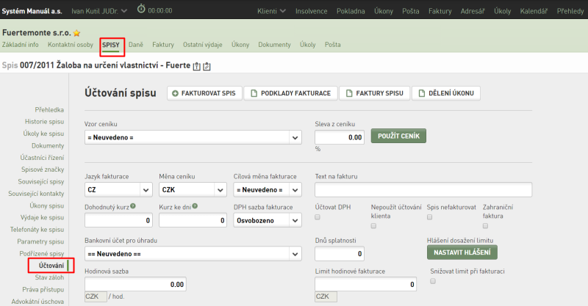Open the Faktury menu in the top bar

[440, 11]
